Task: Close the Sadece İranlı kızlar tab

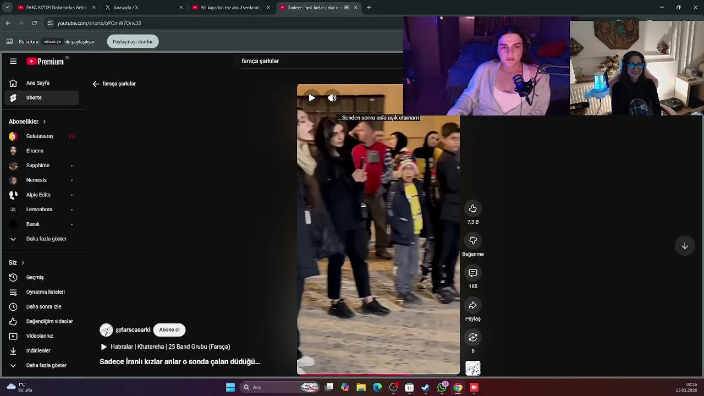Action: (x=355, y=8)
